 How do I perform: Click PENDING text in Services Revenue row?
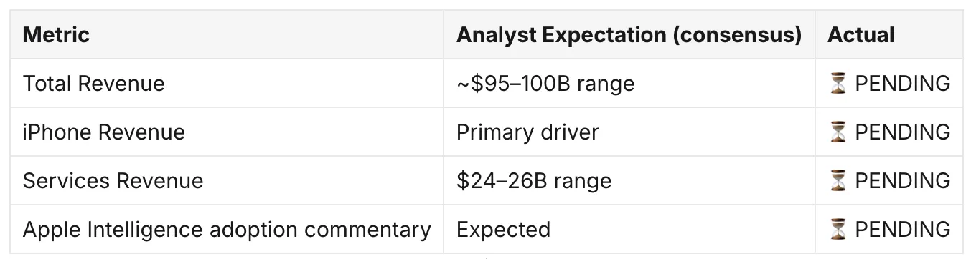tap(903, 181)
